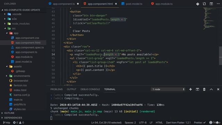
Task: Click the warnings count in status bar
Action: [x=22, y=123]
